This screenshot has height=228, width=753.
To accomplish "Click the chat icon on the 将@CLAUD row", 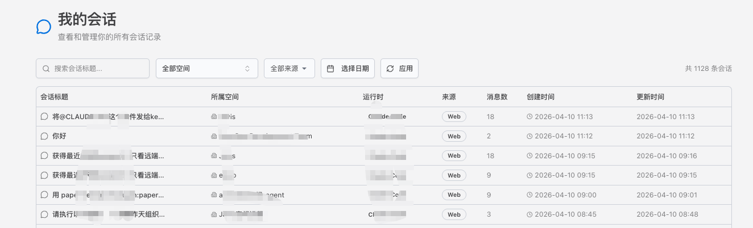I will 44,117.
